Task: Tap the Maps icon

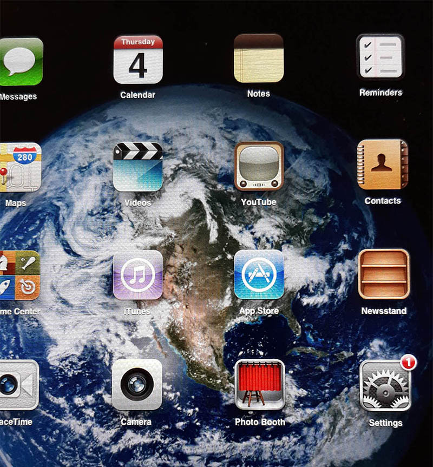Action: (x=21, y=167)
